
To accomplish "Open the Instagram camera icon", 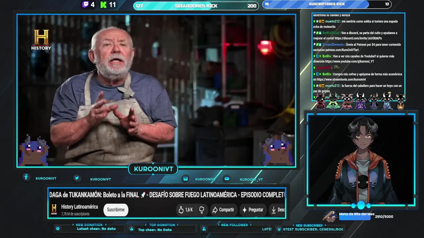I will pos(186,178).
